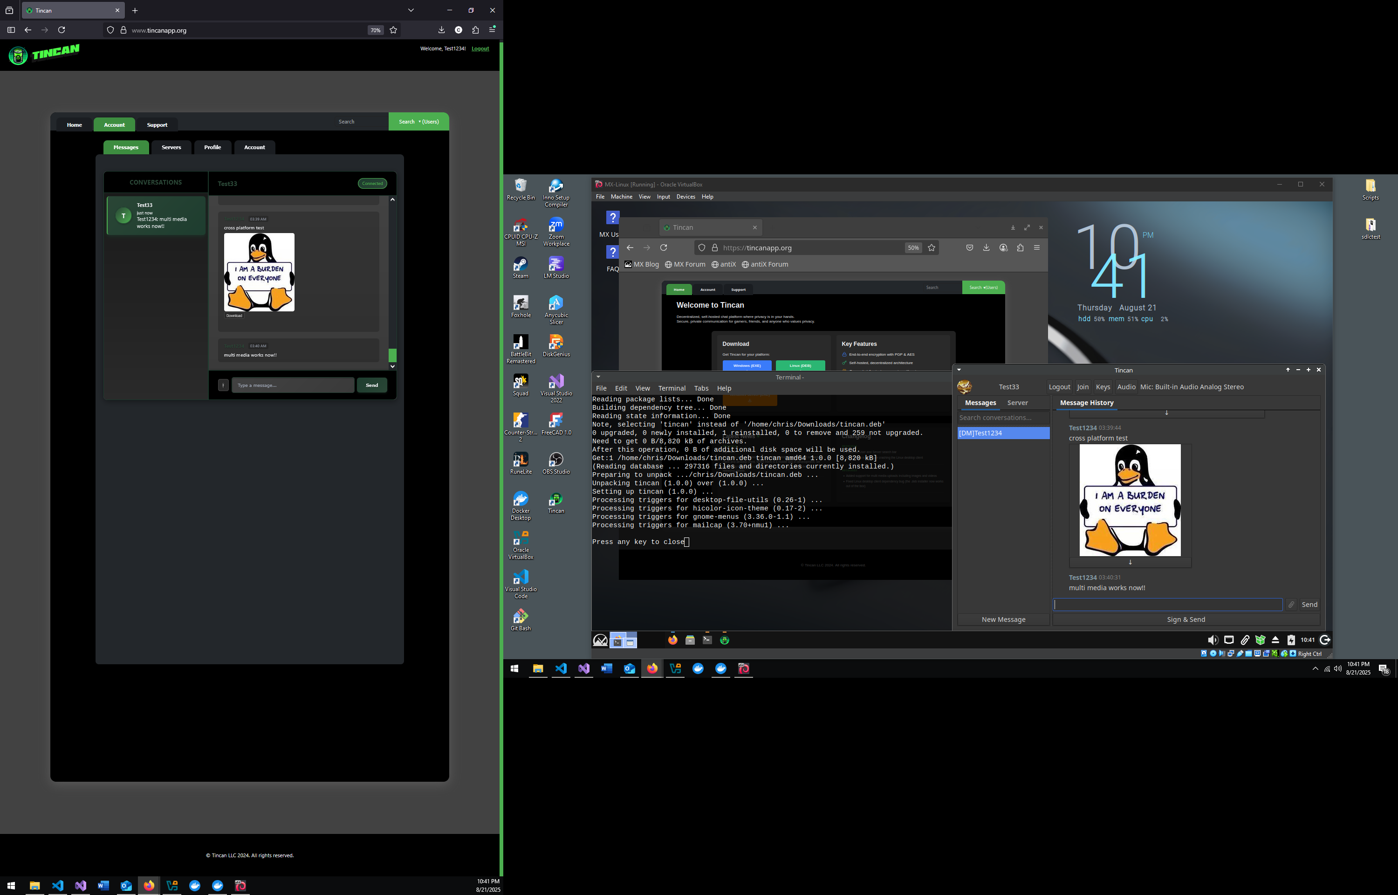Expand the image download arrow under the penguin
The image size is (1398, 895).
(x=1130, y=562)
